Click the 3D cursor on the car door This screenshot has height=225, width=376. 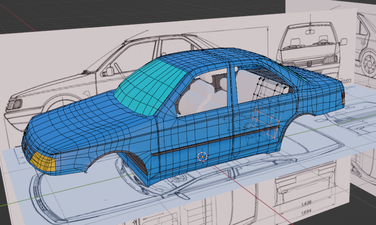202,157
